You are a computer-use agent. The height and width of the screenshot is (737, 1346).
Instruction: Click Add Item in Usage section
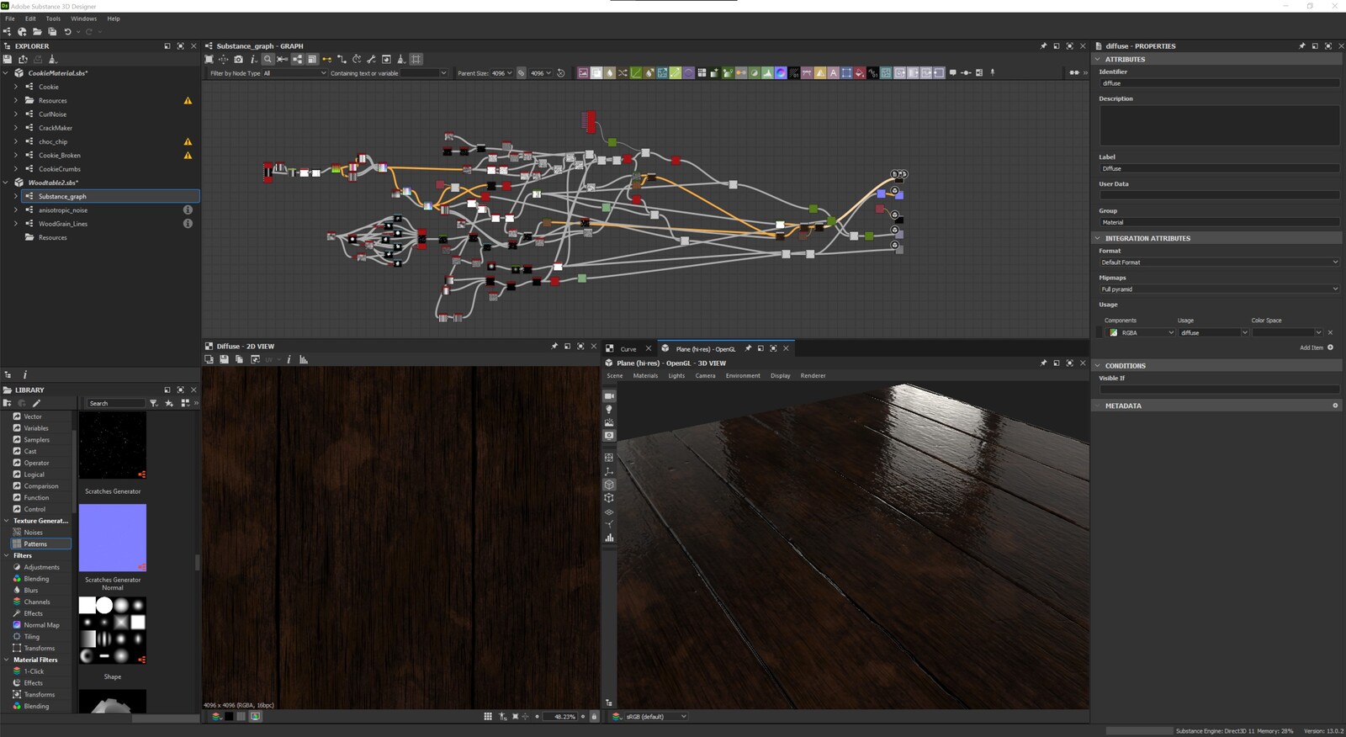(1316, 347)
